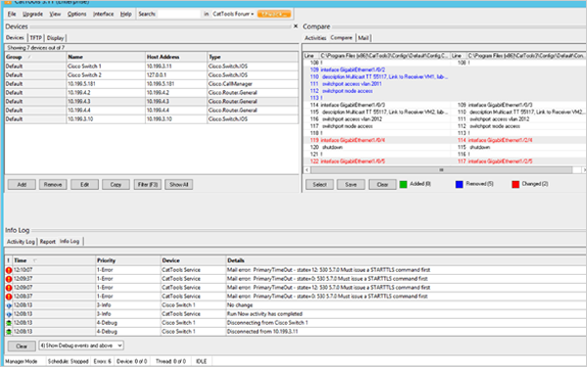This screenshot has height=367, width=587.
Task: Click info icon for No change entry
Action: (9, 305)
